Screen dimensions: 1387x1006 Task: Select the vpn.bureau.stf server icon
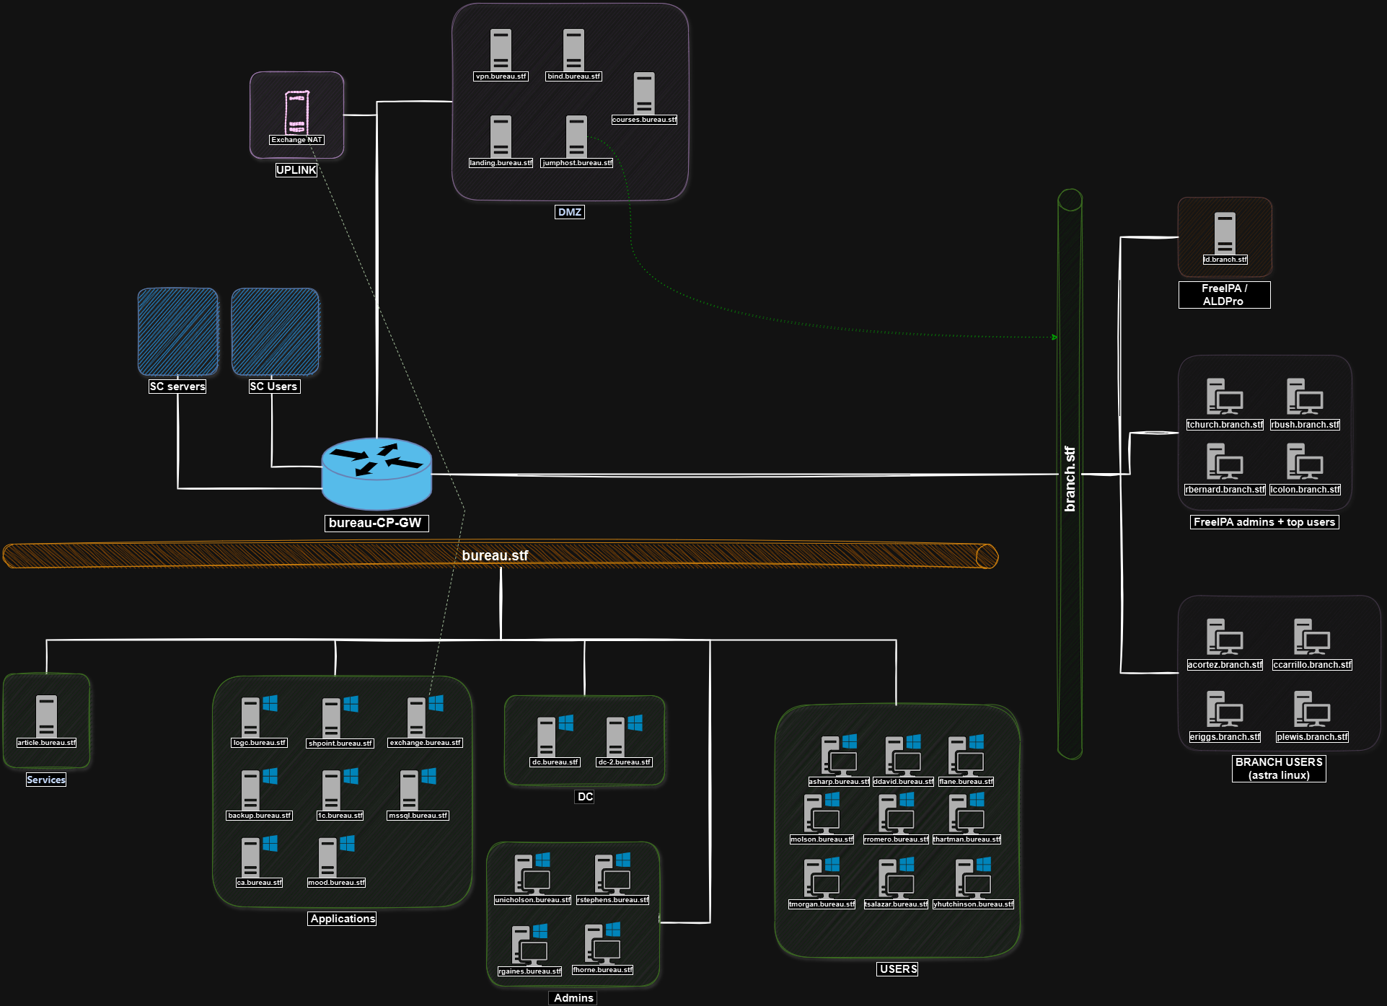(501, 49)
